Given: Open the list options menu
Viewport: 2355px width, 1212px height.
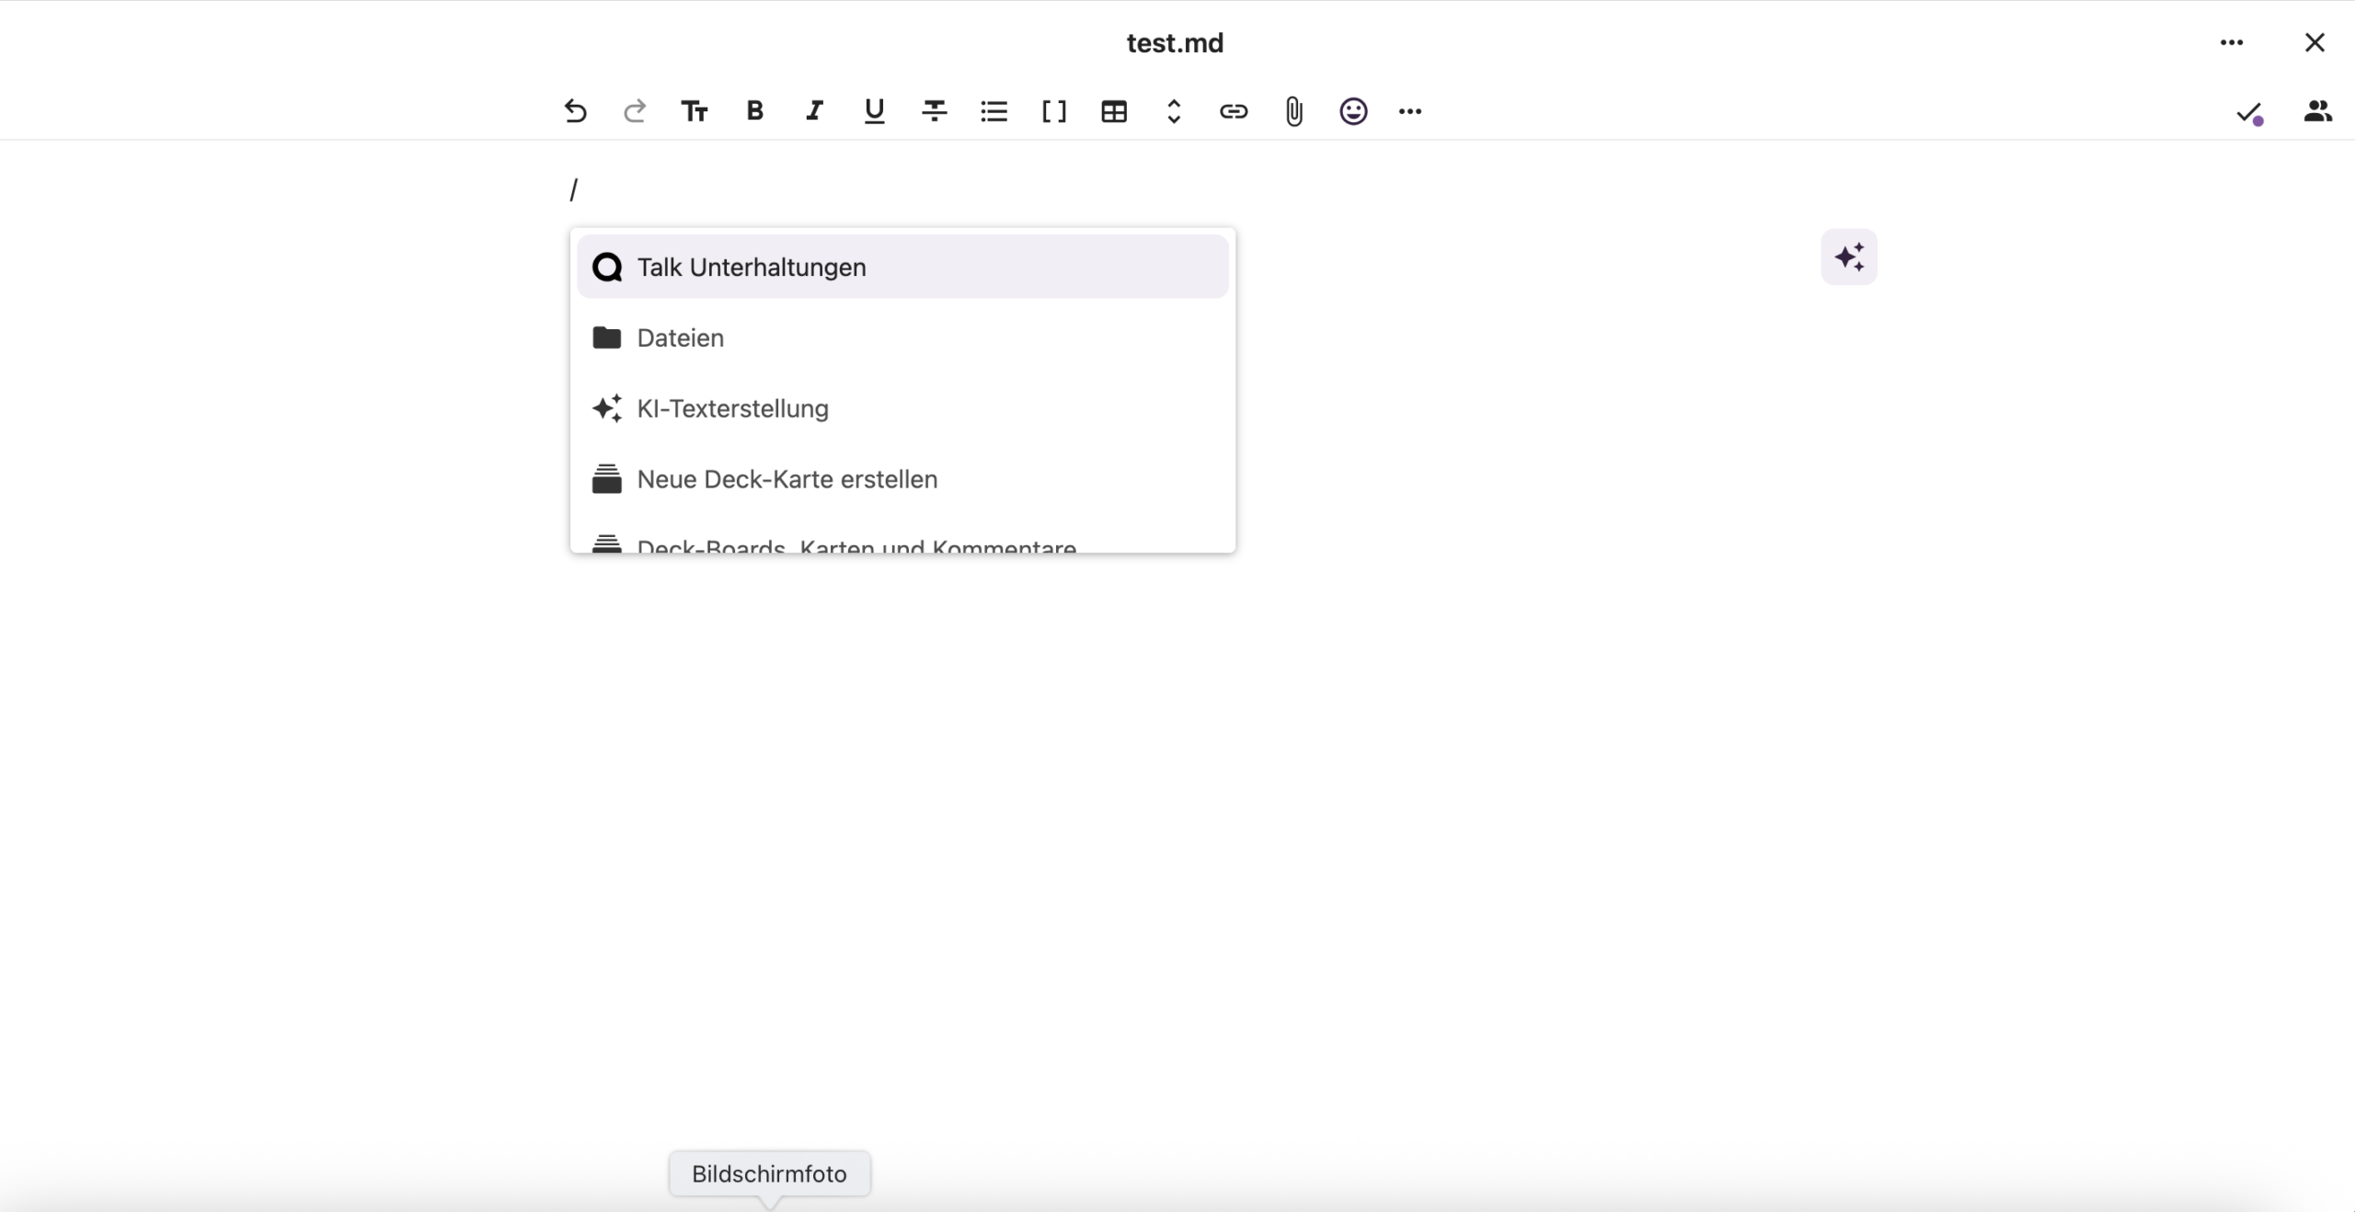Looking at the screenshot, I should pos(994,111).
